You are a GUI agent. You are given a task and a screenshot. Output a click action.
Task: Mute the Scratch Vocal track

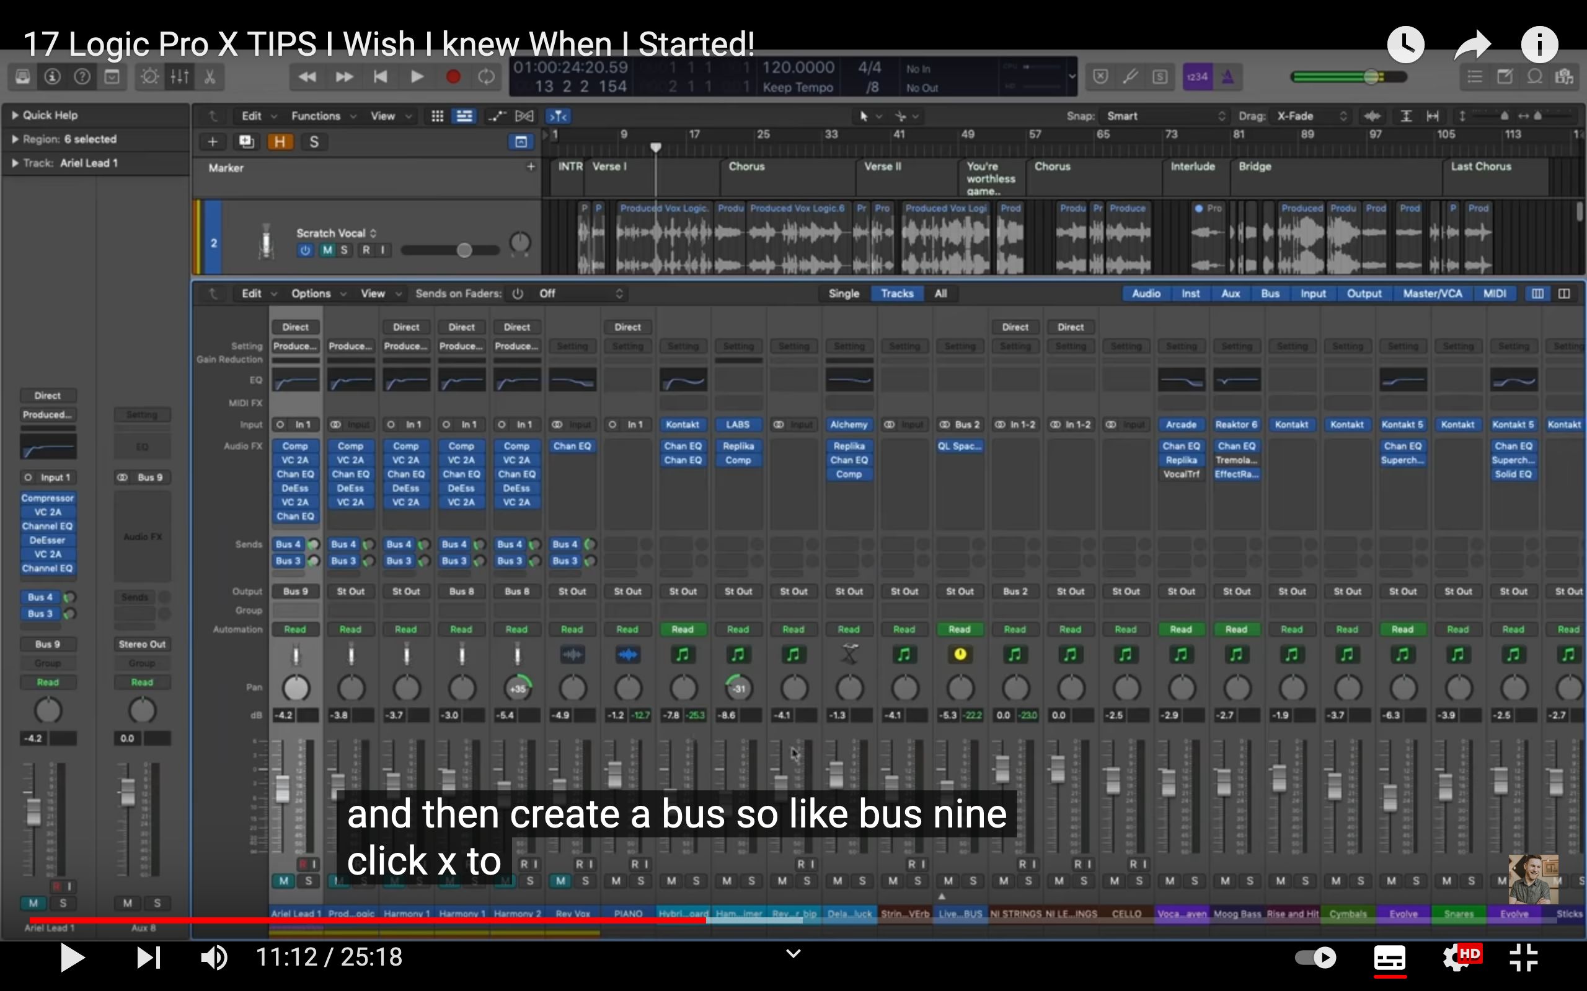(x=327, y=250)
